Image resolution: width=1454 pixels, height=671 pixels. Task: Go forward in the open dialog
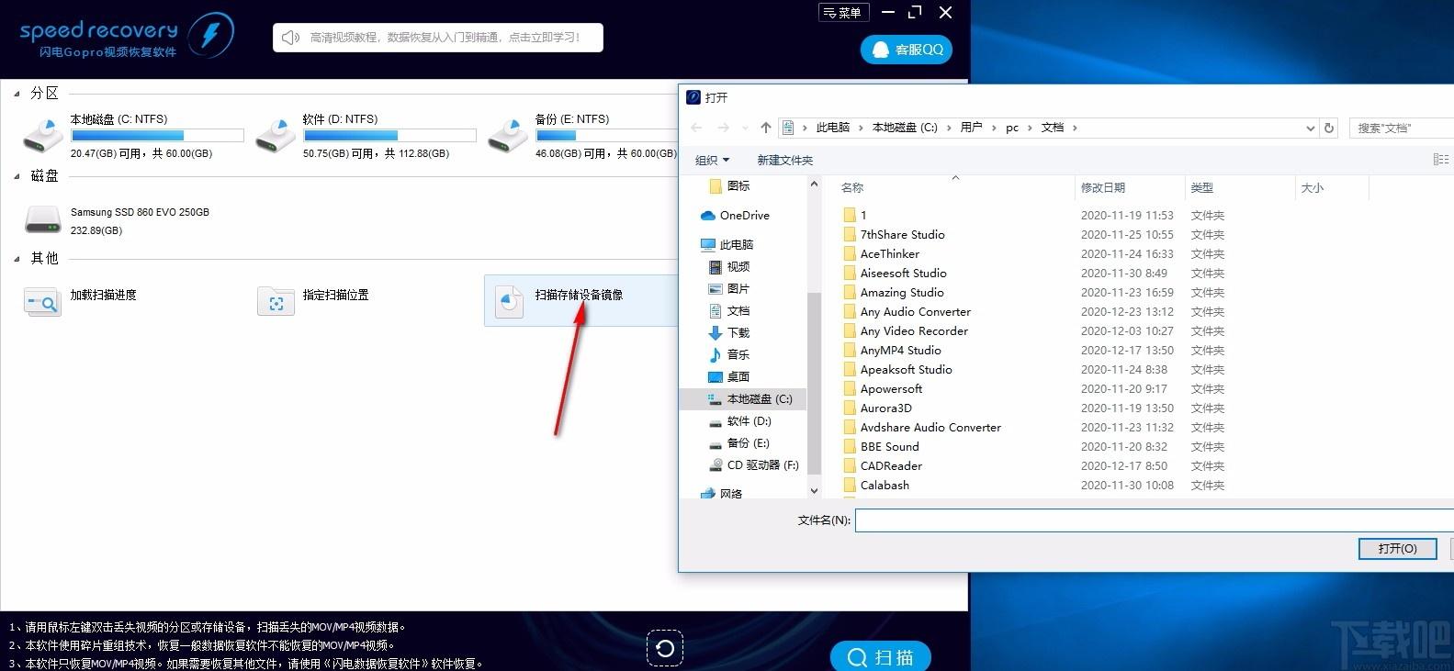(x=724, y=128)
